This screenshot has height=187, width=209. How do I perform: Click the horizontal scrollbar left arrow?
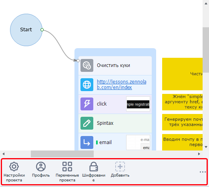point(3,154)
